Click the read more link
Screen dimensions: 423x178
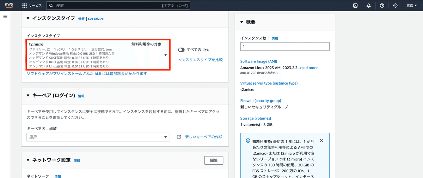click(309, 68)
